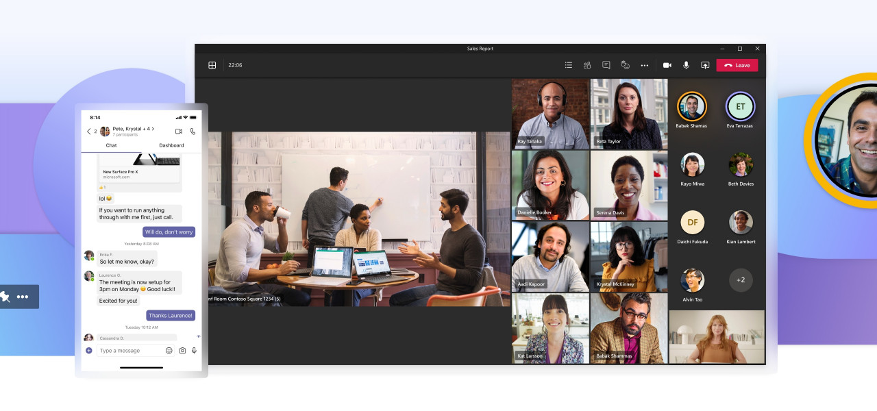The image size is (877, 411).
Task: Click the 'Will do, don't worry' message
Action: 169,232
